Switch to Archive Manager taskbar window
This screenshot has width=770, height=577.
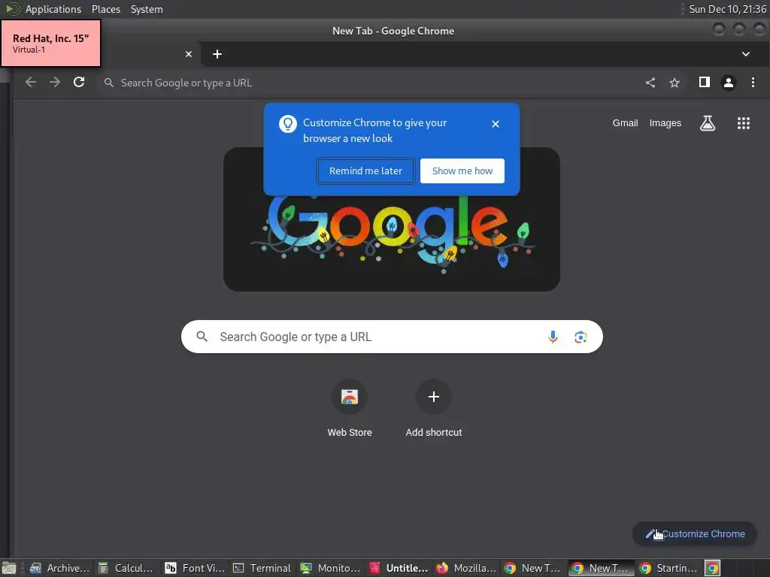[x=60, y=568]
